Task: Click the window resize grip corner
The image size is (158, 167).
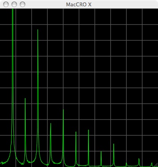Action: (156, 165)
